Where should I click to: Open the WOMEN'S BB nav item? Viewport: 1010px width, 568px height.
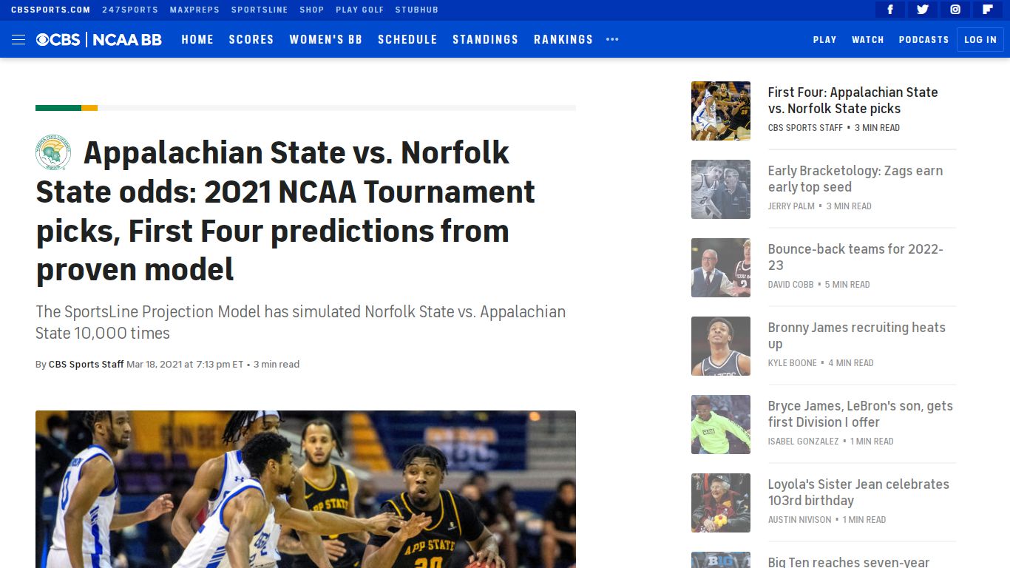326,39
